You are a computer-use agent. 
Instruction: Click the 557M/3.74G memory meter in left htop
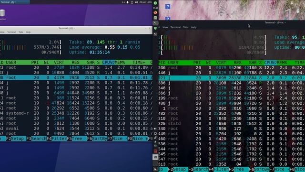(30, 47)
